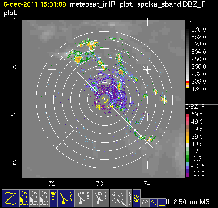The width and height of the screenshot is (218, 208).
Task: Click the blue circle-dot location icon
Action: 153,202
